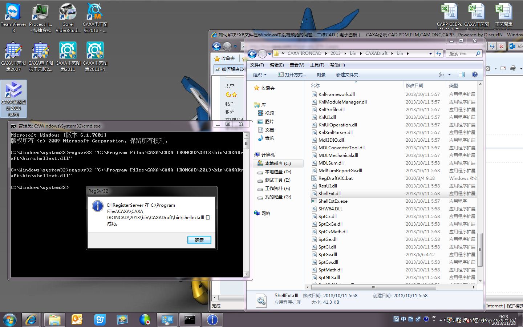Expand the 组织 dropdown menu
The width and height of the screenshot is (523, 327).
pyautogui.click(x=260, y=74)
